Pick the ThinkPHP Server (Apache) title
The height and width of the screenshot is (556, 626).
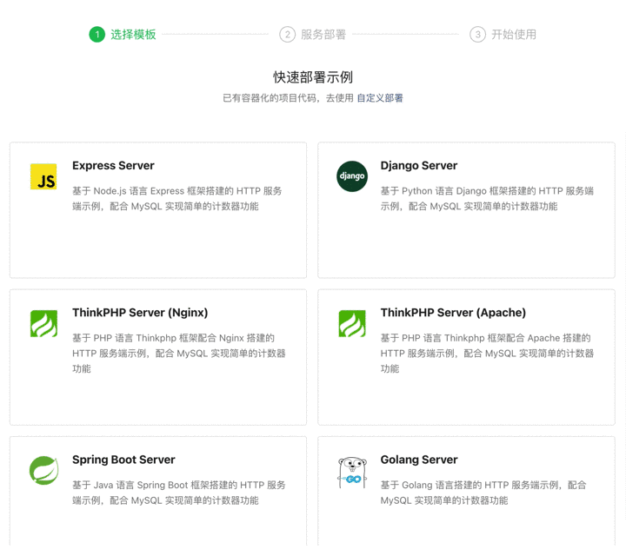(x=453, y=313)
